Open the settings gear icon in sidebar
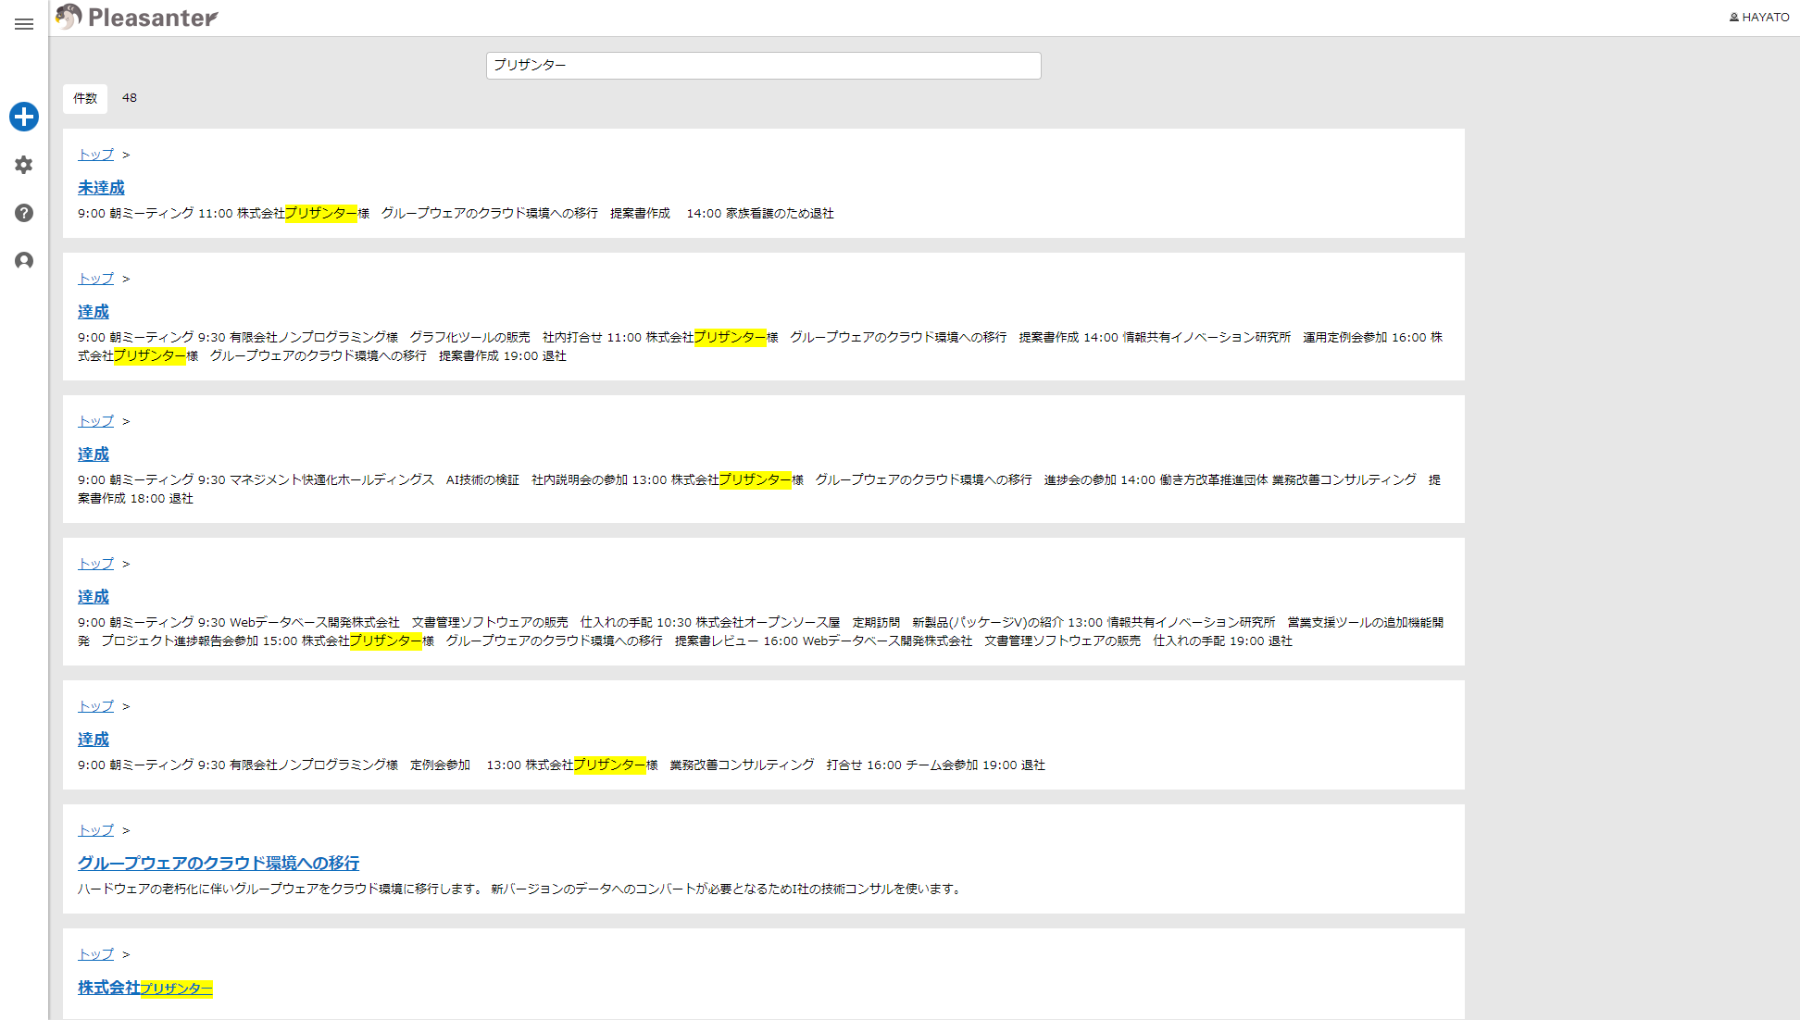Image resolution: width=1800 pixels, height=1020 pixels. click(24, 165)
